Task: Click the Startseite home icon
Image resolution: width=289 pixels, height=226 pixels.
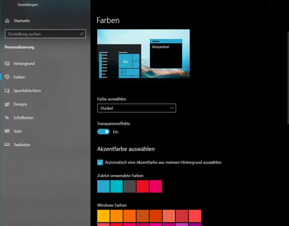Action: [x=7, y=21]
